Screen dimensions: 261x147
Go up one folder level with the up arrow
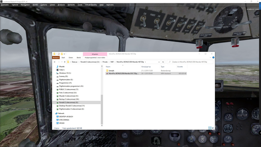[64, 62]
